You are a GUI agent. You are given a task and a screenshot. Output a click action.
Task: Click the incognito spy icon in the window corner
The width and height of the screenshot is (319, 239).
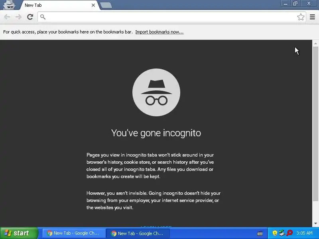point(9,5)
